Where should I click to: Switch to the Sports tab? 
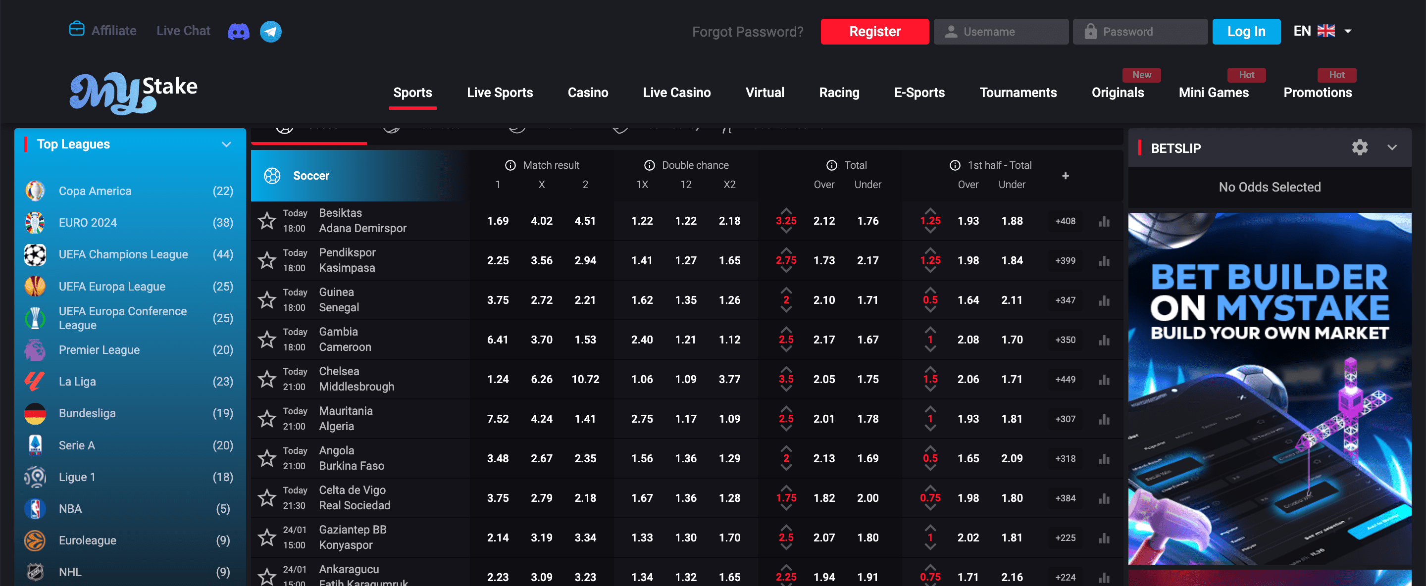tap(412, 93)
